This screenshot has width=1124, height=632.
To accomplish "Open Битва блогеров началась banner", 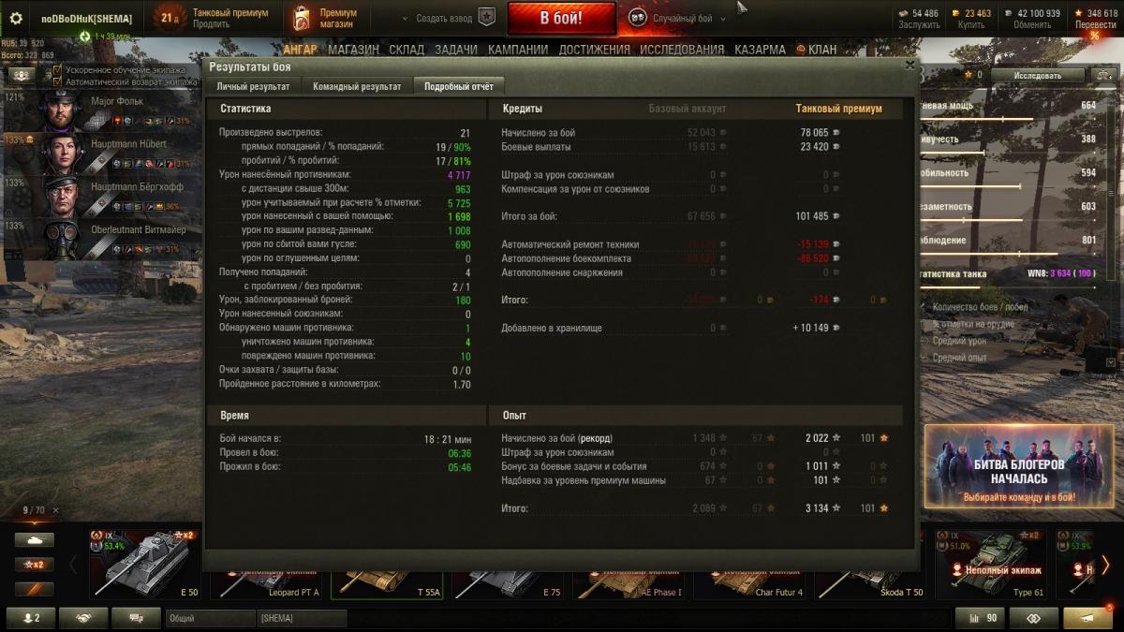I will [1019, 465].
